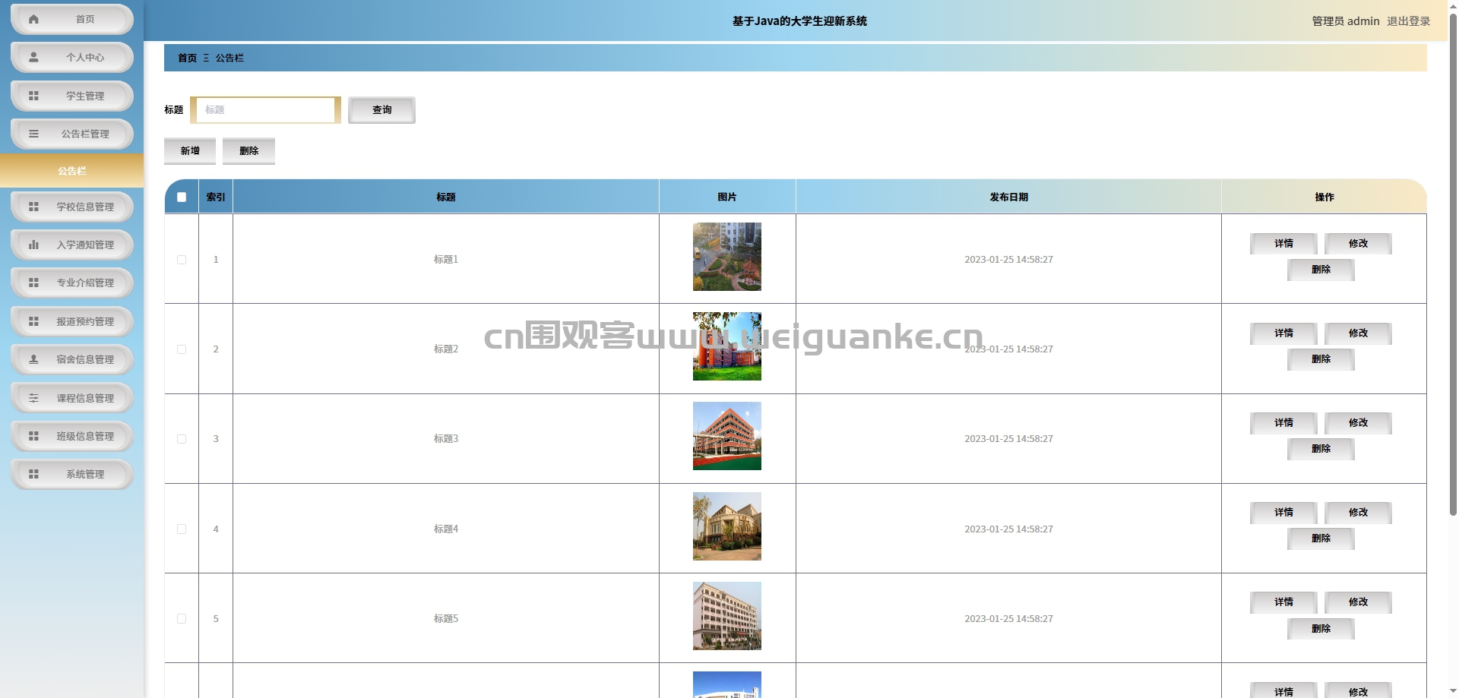Open 详情 for row 标题1

(1283, 244)
